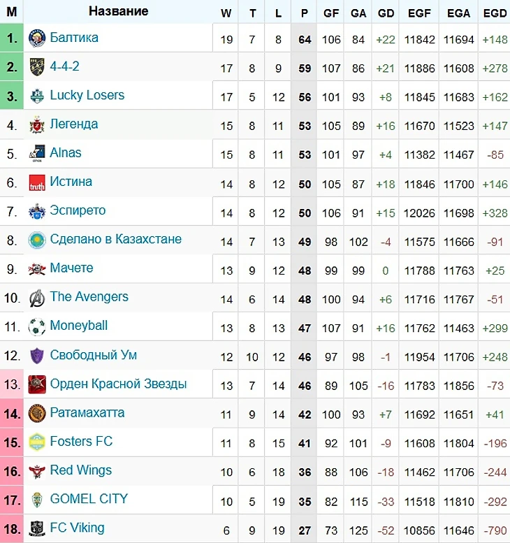The height and width of the screenshot is (543, 510).
Task: Open the Alnas team page link
Action: point(66,153)
